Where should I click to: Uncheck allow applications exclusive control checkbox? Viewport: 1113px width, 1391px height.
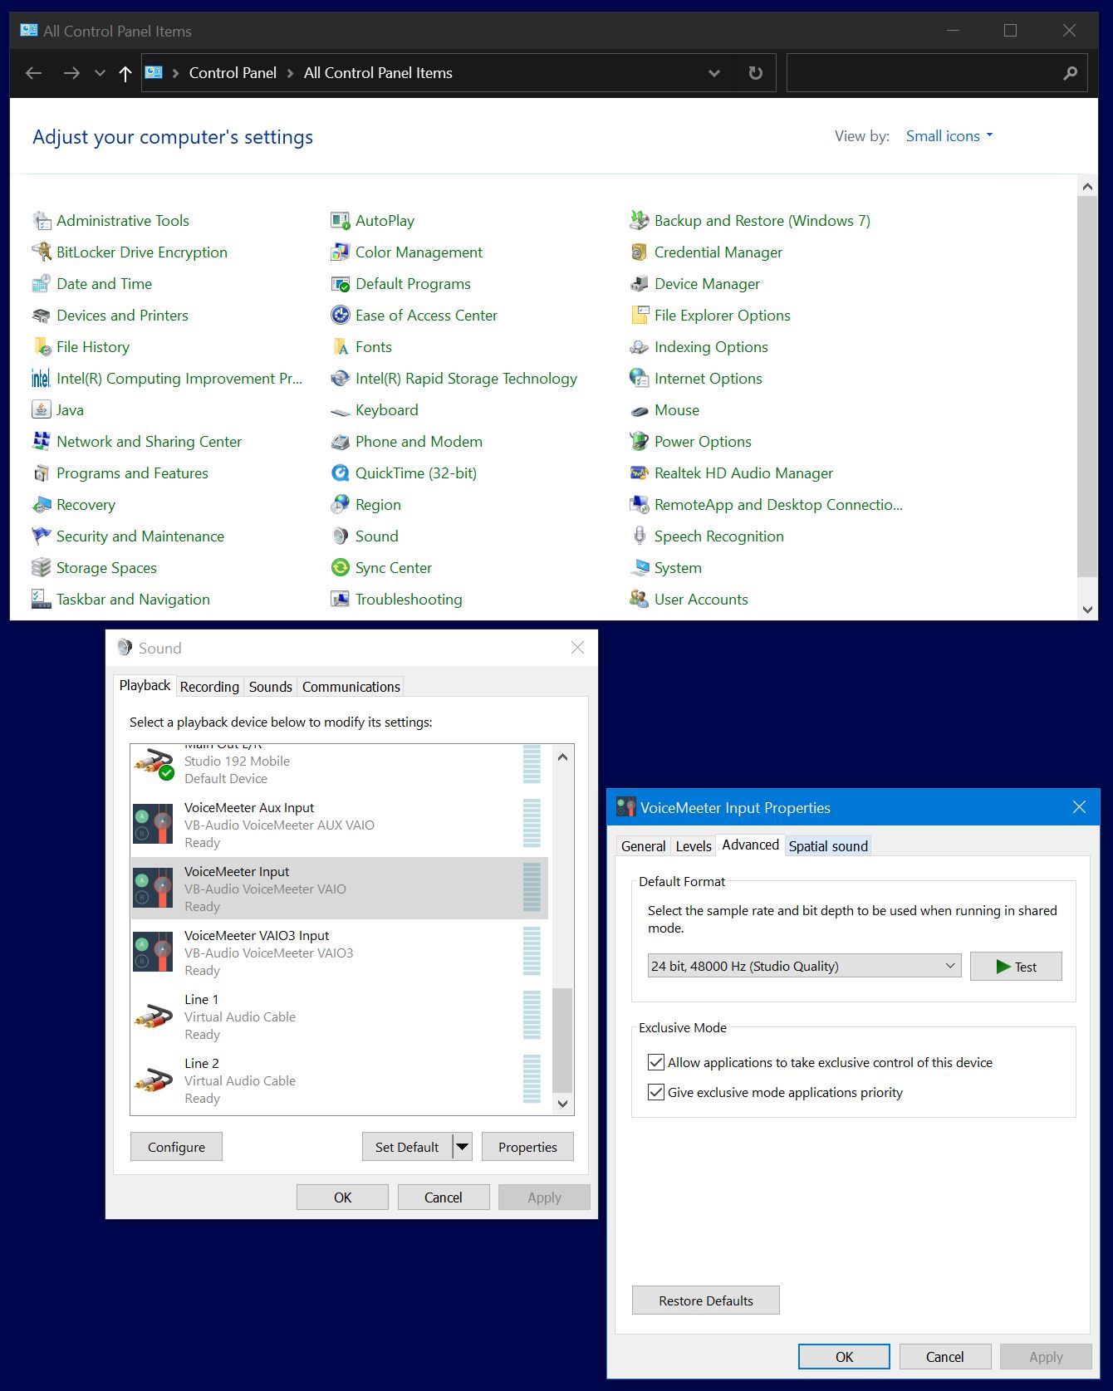coord(656,1062)
